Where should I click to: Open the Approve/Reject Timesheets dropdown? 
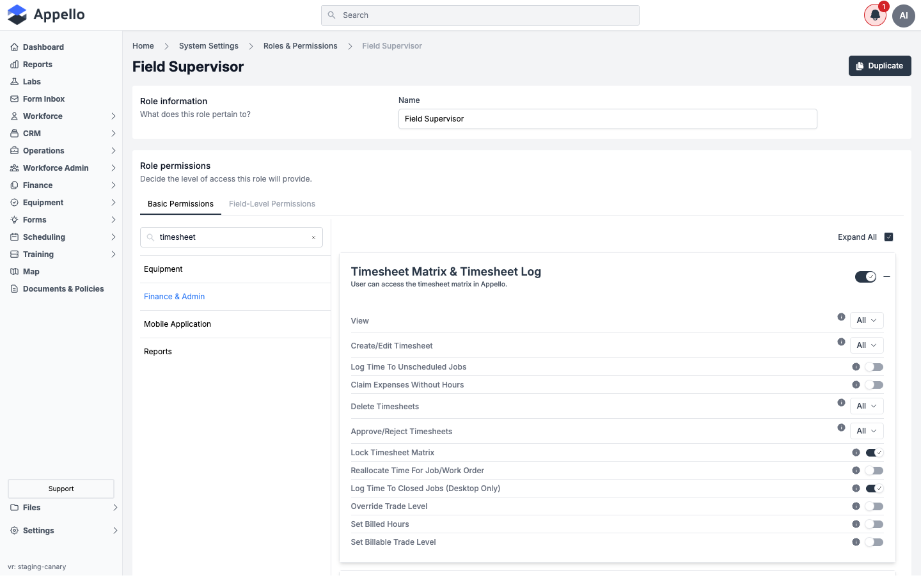(867, 431)
